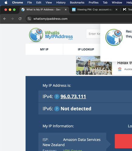Image resolution: width=132 pixels, height=151 pixels.
Task: Open the MY IP nav item
Action: click(x=44, y=49)
